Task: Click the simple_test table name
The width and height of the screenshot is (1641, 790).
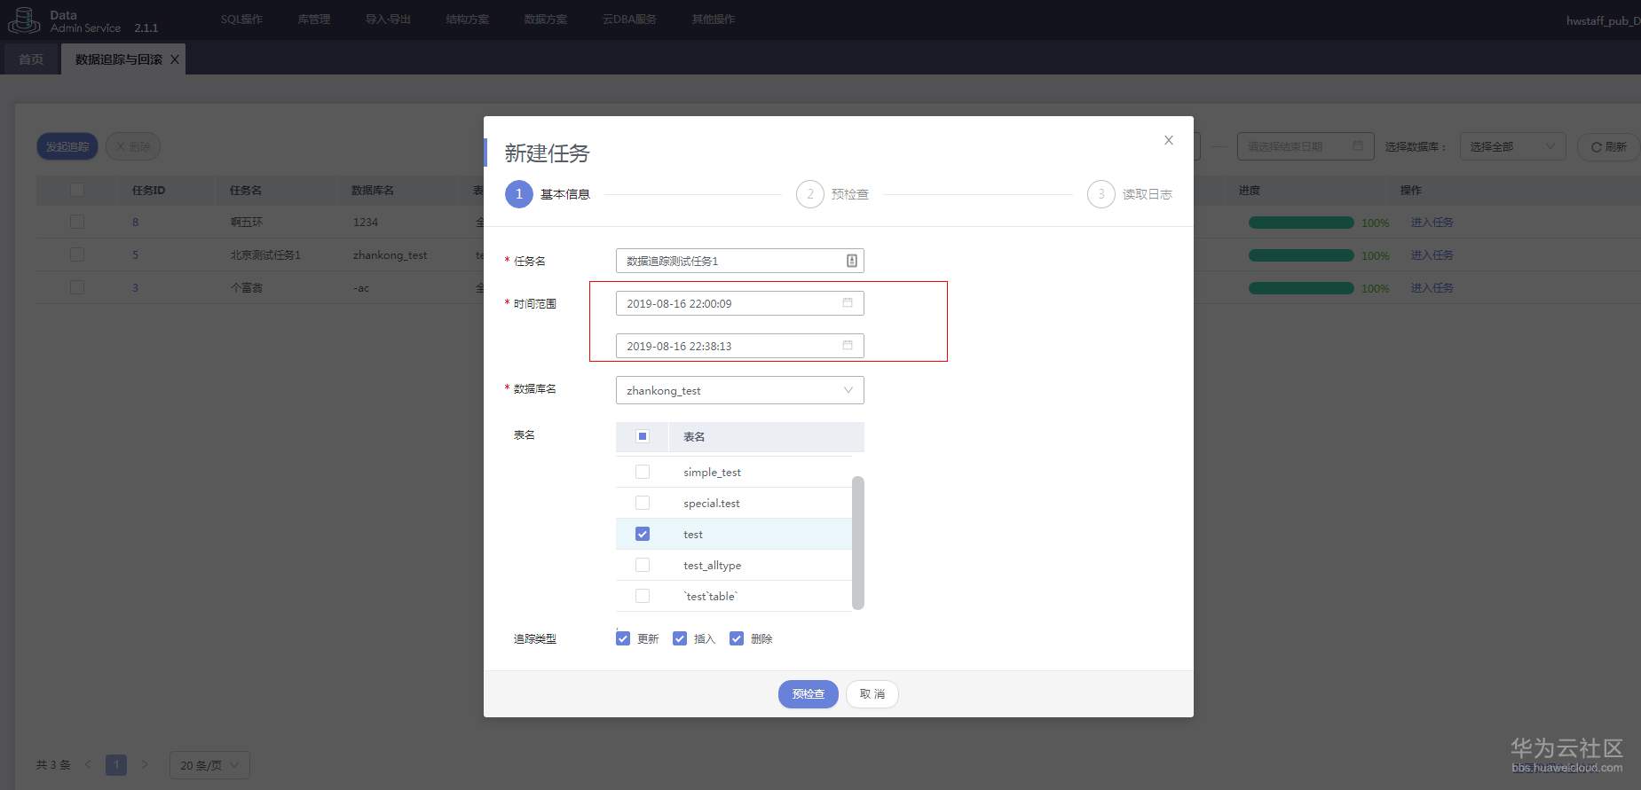Action: click(712, 473)
